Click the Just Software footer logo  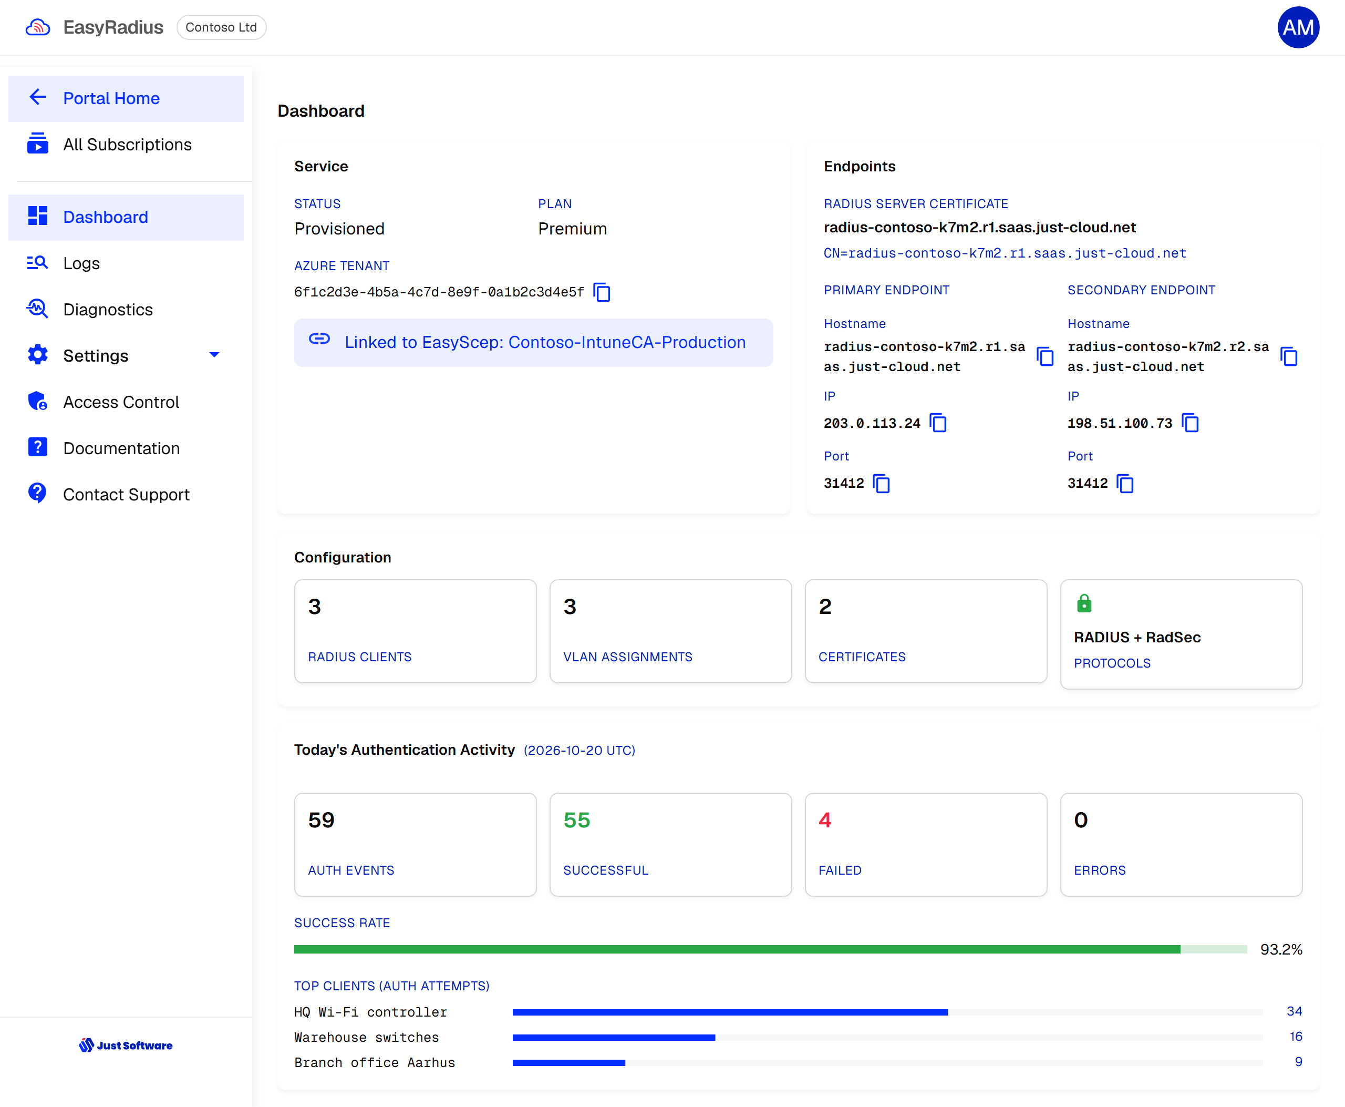(126, 1045)
